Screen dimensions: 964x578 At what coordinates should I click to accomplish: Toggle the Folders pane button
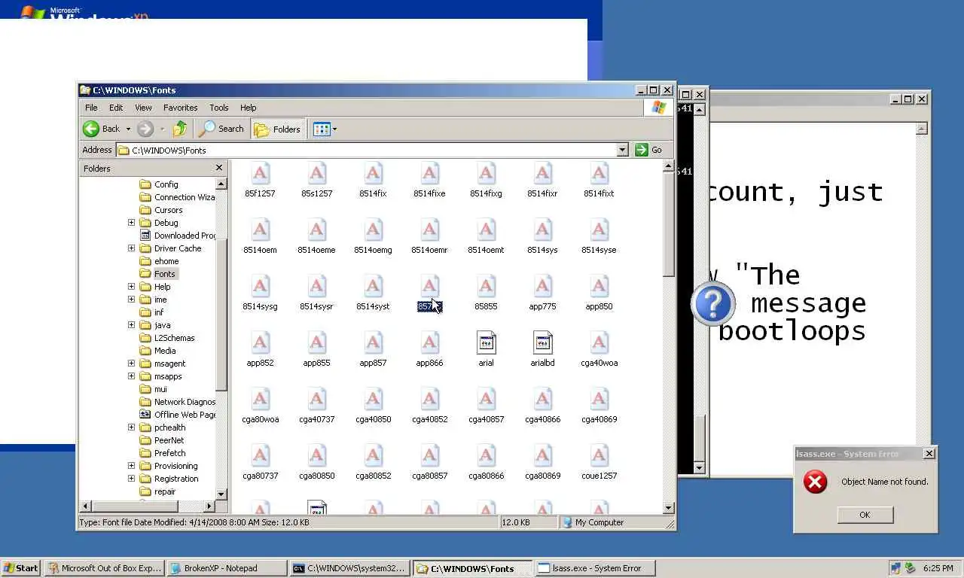278,129
